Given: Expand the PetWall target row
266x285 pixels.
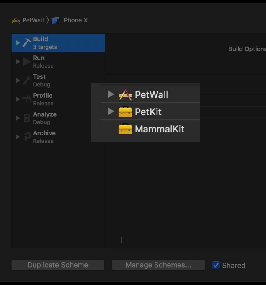Looking at the screenshot, I should tap(111, 94).
